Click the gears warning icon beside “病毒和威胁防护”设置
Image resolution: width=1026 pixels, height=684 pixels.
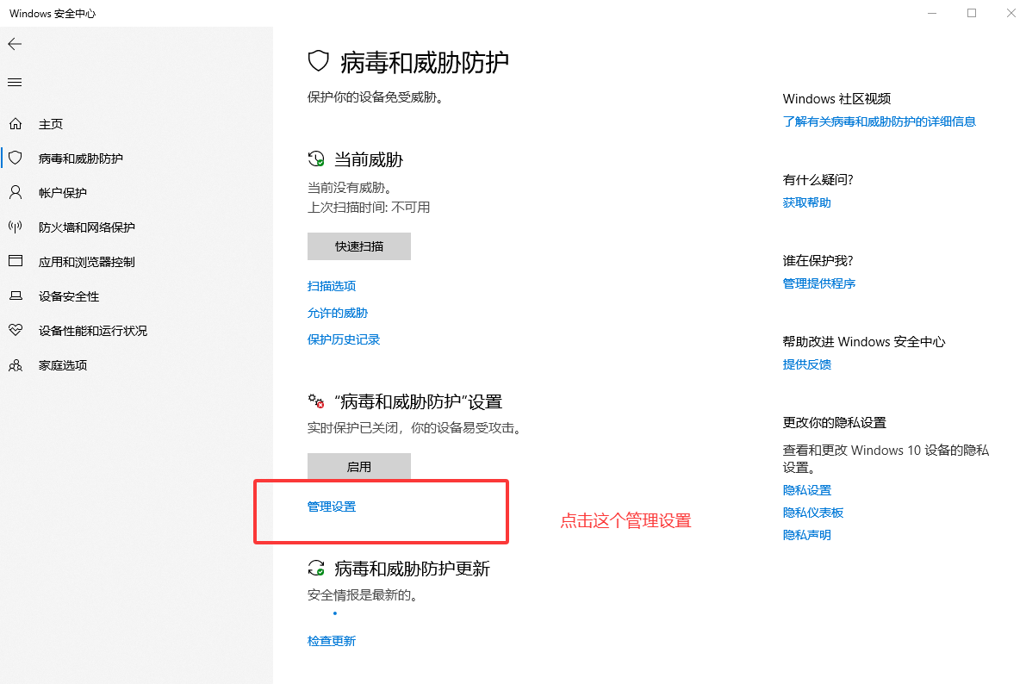coord(316,401)
